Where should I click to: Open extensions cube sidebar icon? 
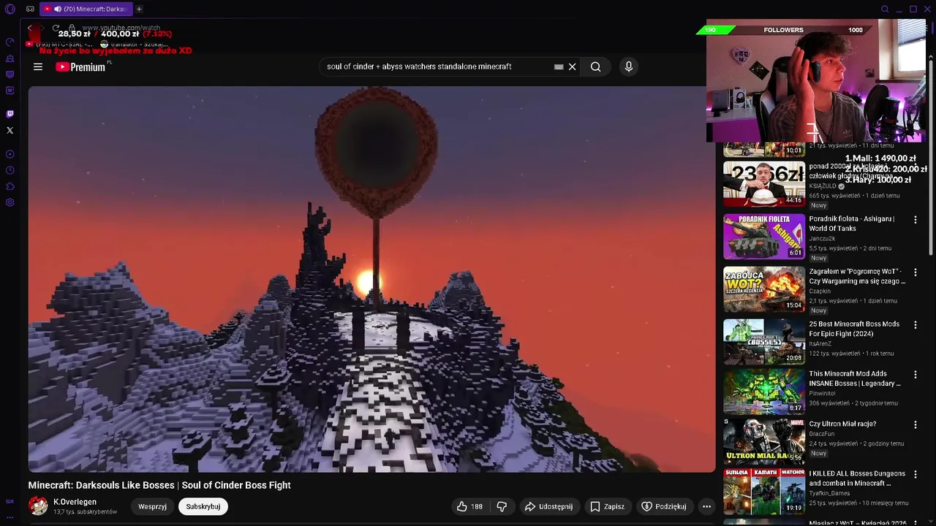[x=10, y=186]
